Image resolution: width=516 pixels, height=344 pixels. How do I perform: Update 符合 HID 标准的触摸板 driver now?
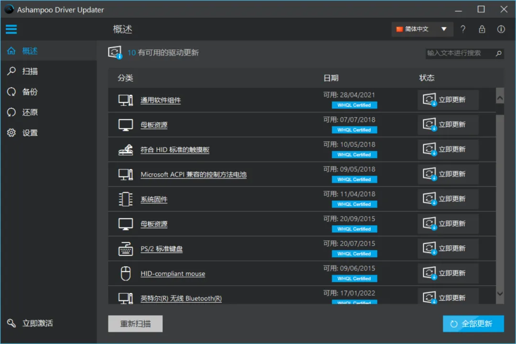click(x=448, y=149)
